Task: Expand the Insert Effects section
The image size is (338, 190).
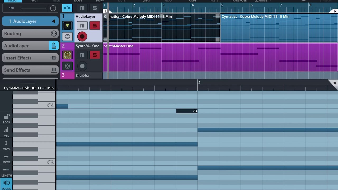Action: pyautogui.click(x=30, y=58)
